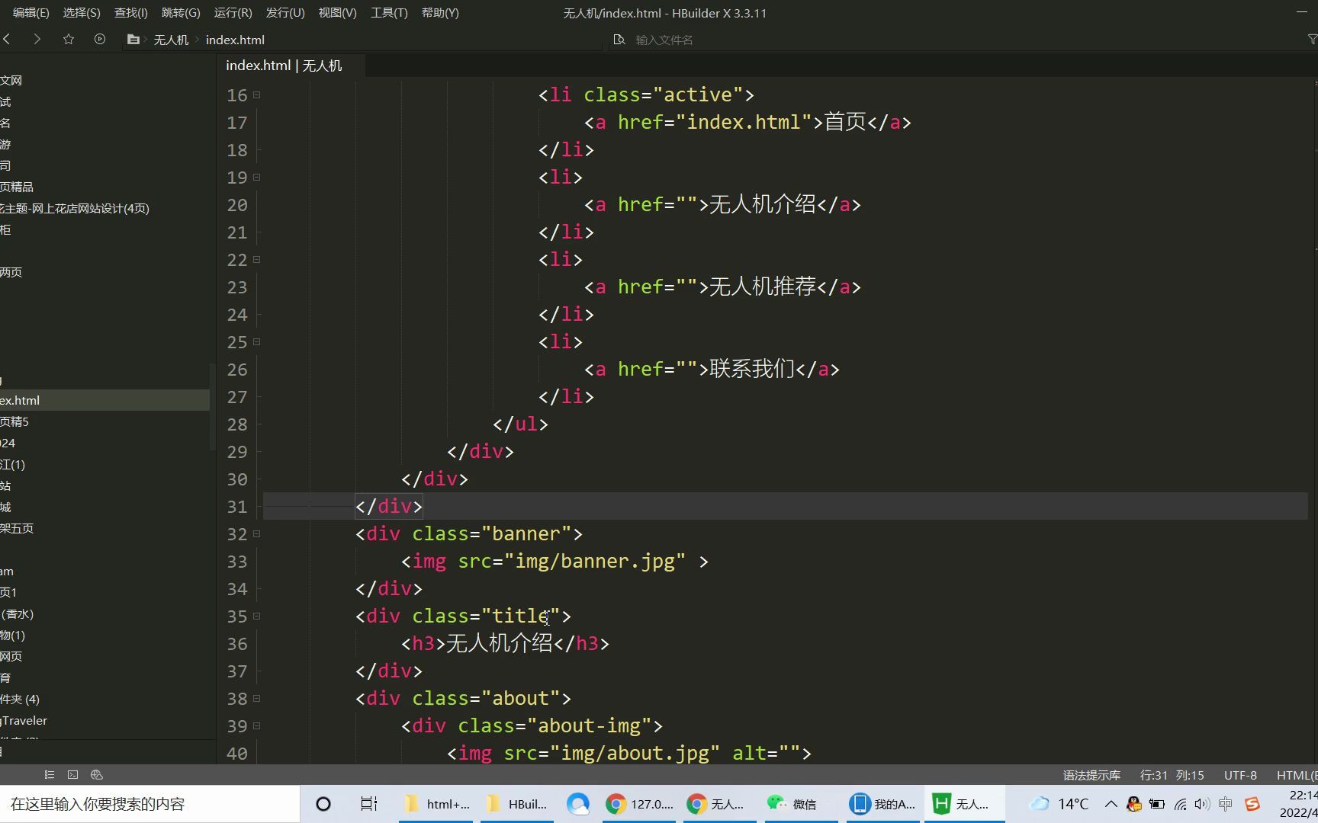Click the folder icon in the breadcrumb
The width and height of the screenshot is (1318, 823).
(133, 40)
